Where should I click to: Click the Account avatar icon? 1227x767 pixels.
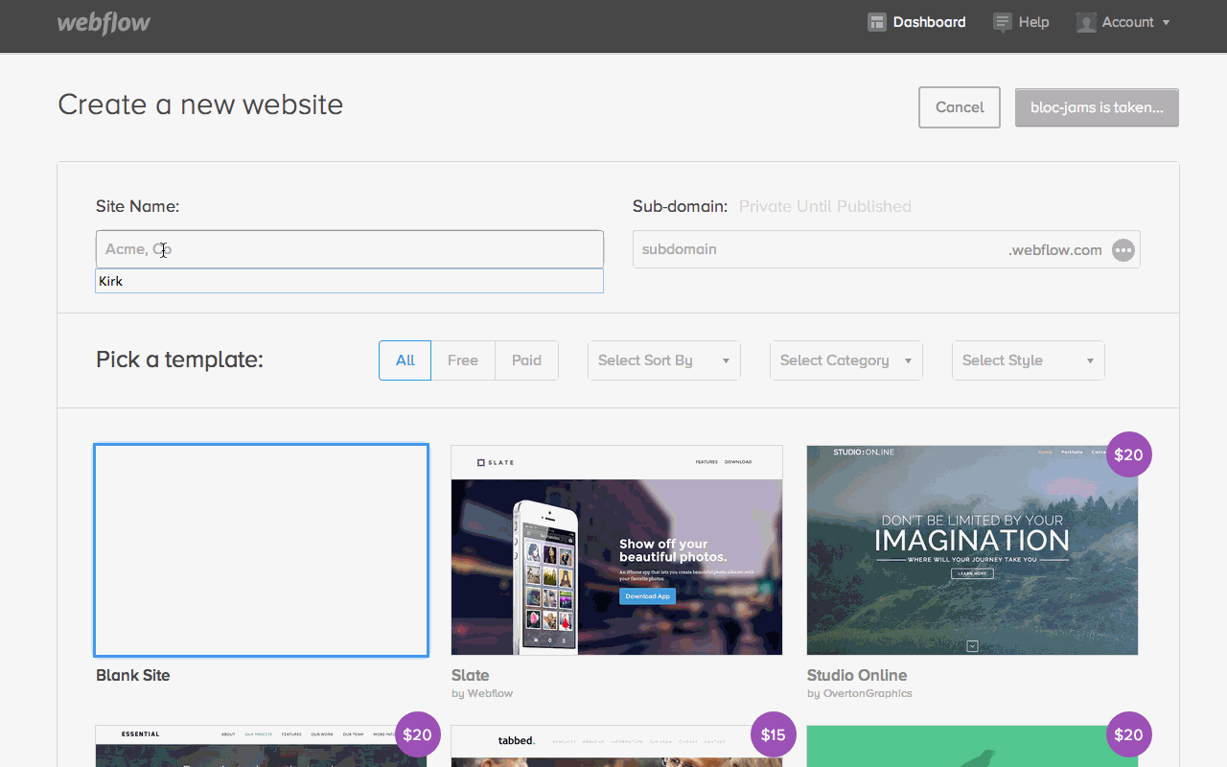(x=1085, y=22)
